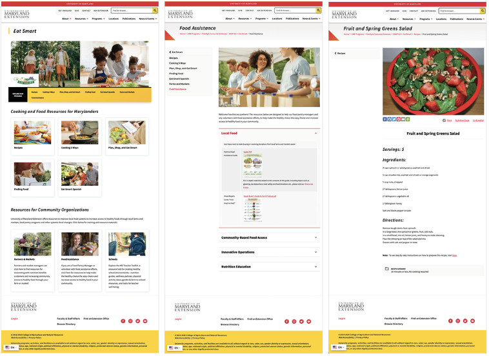Open the EN language selector on the Food Assistance page
This screenshot has height=356, width=489.
tap(175, 348)
